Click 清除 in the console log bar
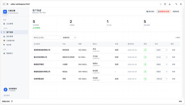The height and width of the screenshot is (105, 185). pos(180,101)
